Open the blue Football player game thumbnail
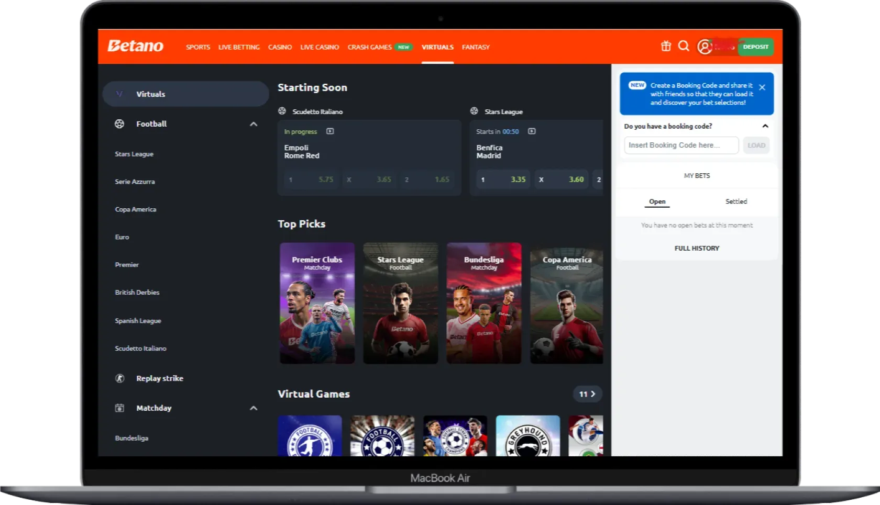The height and width of the screenshot is (505, 880). coord(310,436)
